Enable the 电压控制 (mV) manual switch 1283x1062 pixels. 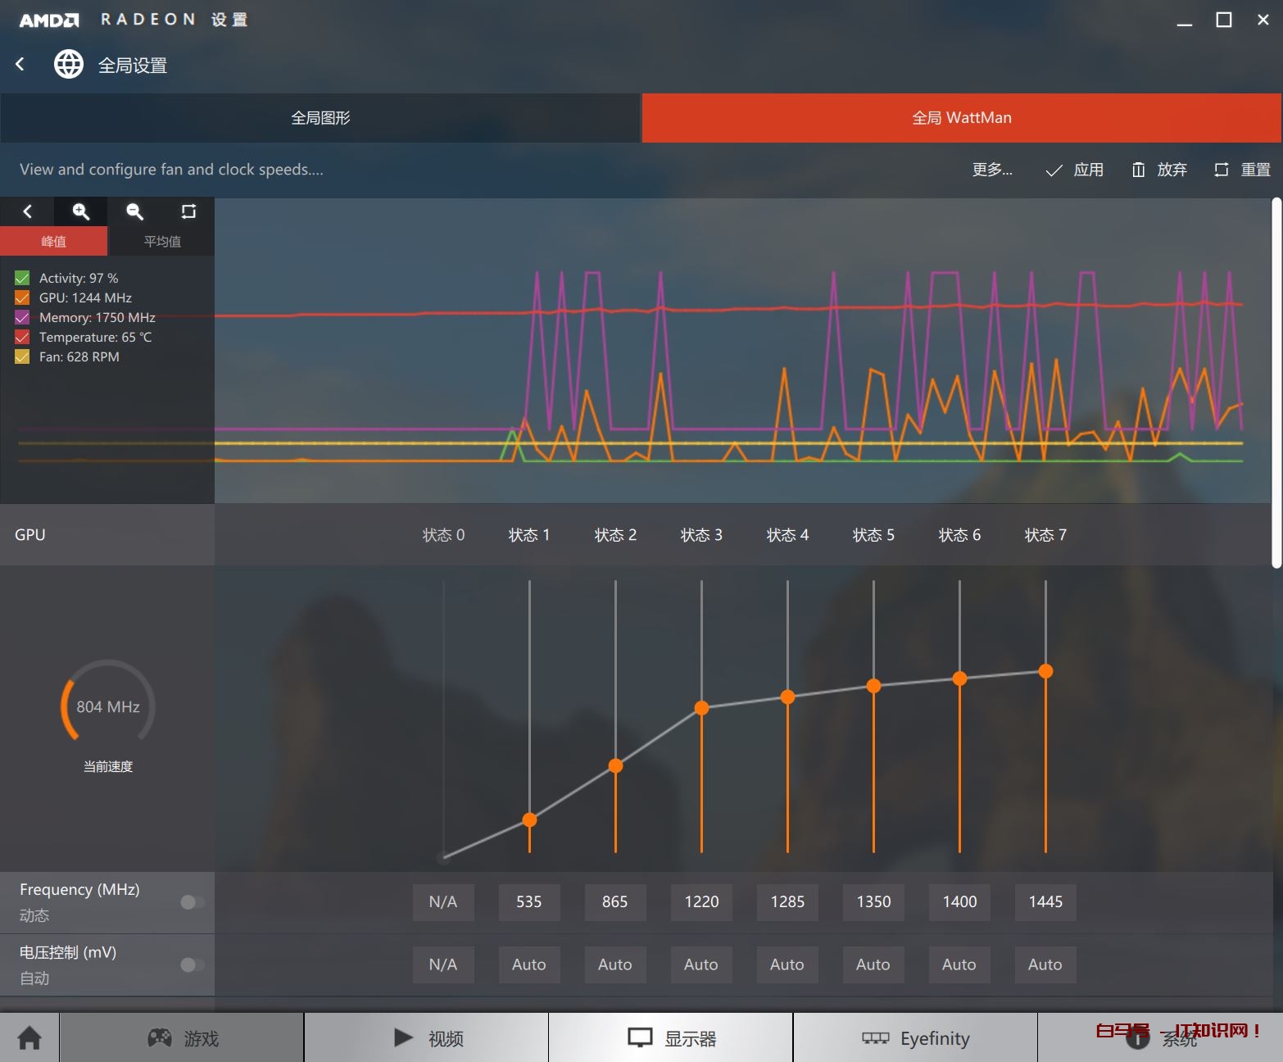[193, 965]
